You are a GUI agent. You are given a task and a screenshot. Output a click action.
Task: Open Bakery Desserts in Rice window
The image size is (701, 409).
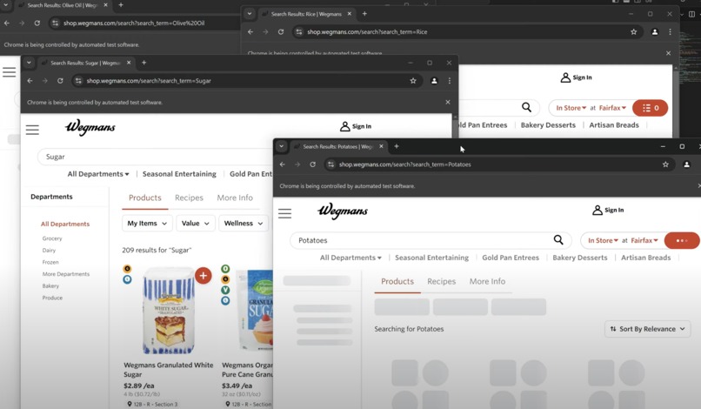point(548,124)
